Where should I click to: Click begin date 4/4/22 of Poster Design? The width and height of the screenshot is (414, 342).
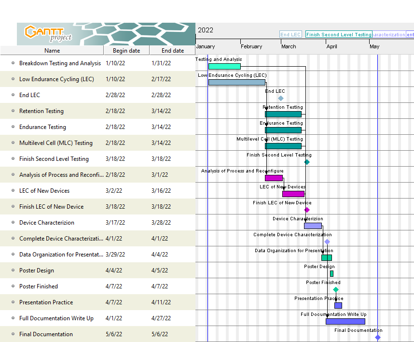point(114,271)
